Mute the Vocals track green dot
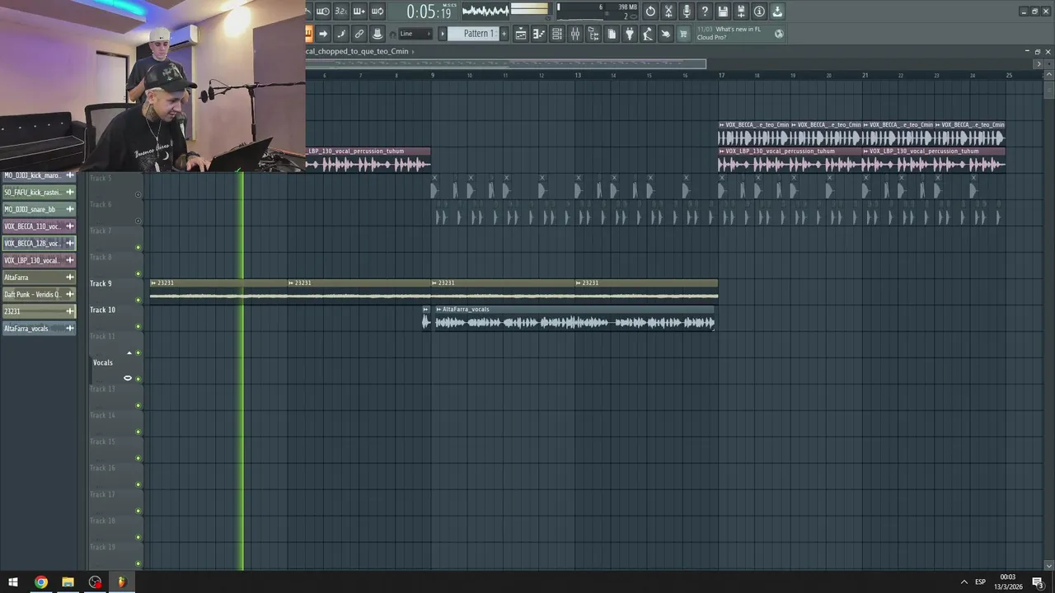The height and width of the screenshot is (593, 1055). (x=138, y=379)
